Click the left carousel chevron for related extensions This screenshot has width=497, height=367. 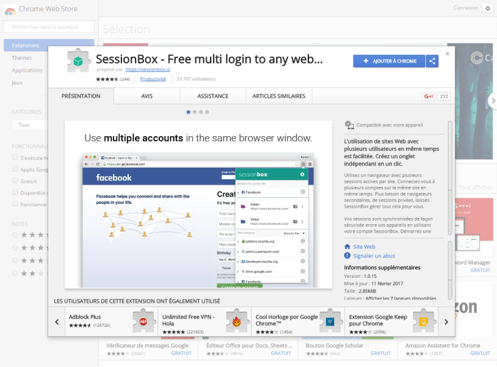pyautogui.click(x=57, y=321)
